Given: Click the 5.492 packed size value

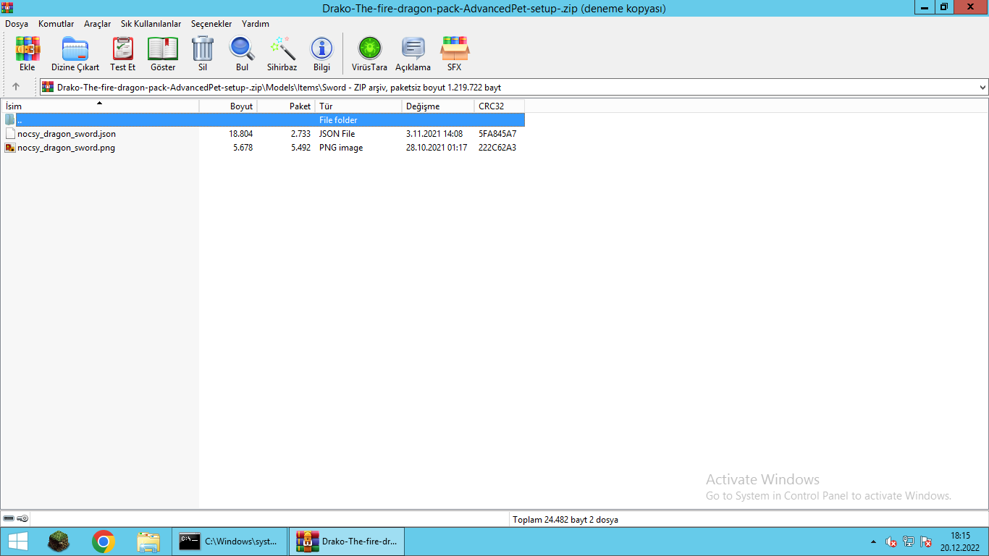Looking at the screenshot, I should coord(299,148).
